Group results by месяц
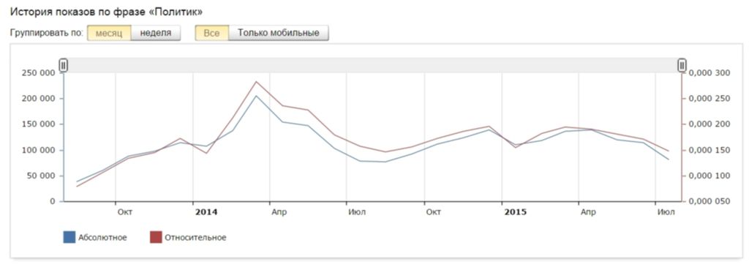The image size is (749, 267). coord(109,33)
